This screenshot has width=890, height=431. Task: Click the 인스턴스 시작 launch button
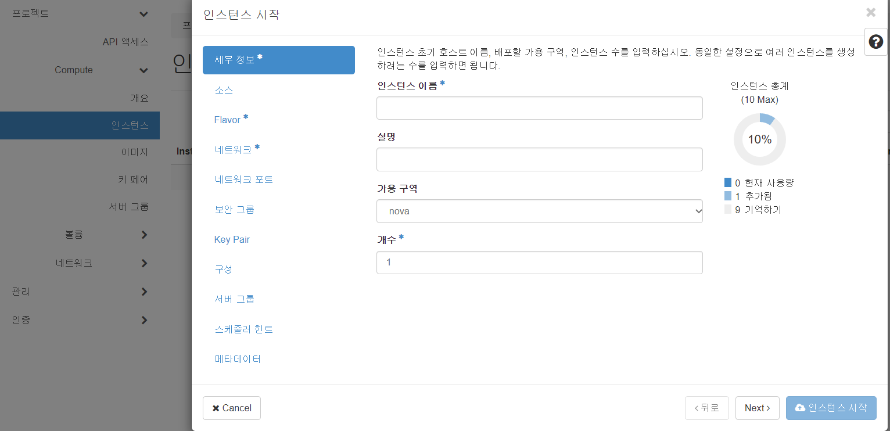pos(831,408)
